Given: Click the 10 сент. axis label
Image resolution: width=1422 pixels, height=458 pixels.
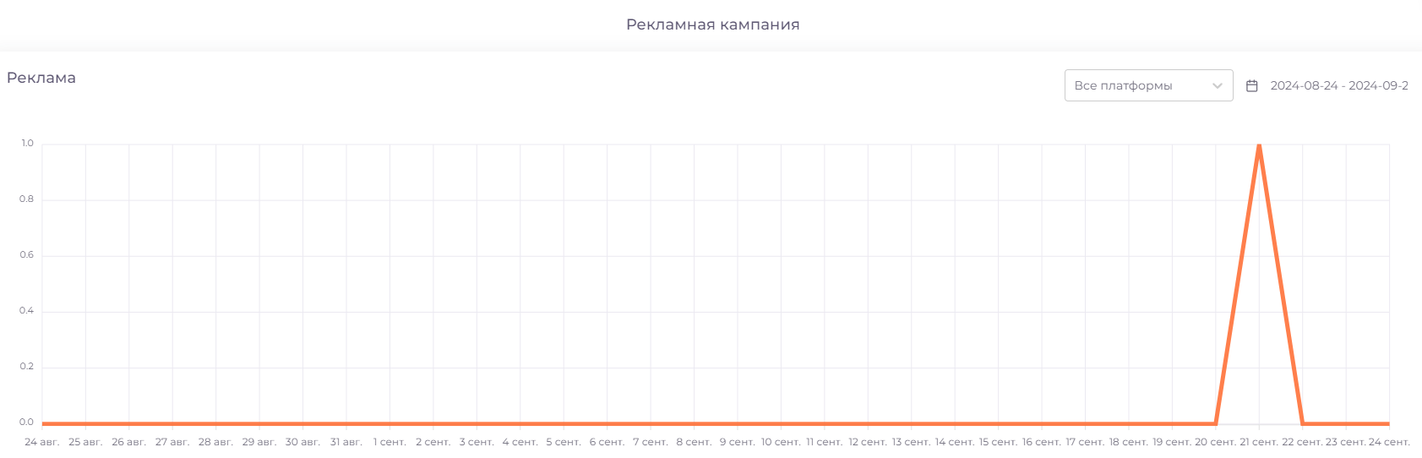Looking at the screenshot, I should [x=781, y=442].
